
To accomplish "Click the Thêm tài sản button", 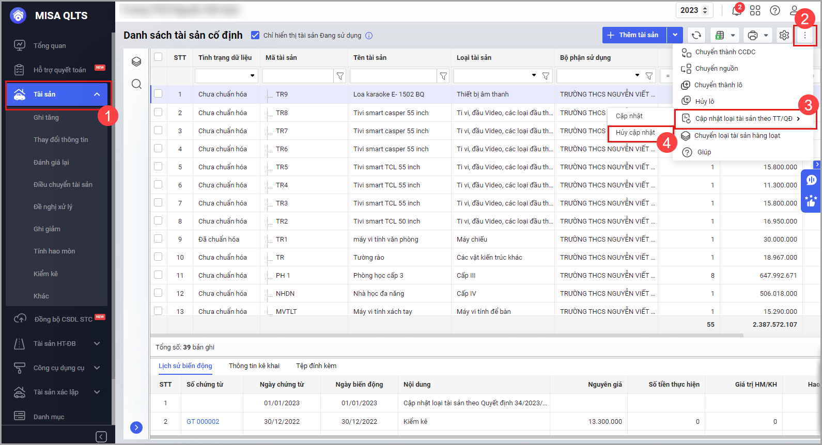I will point(634,35).
